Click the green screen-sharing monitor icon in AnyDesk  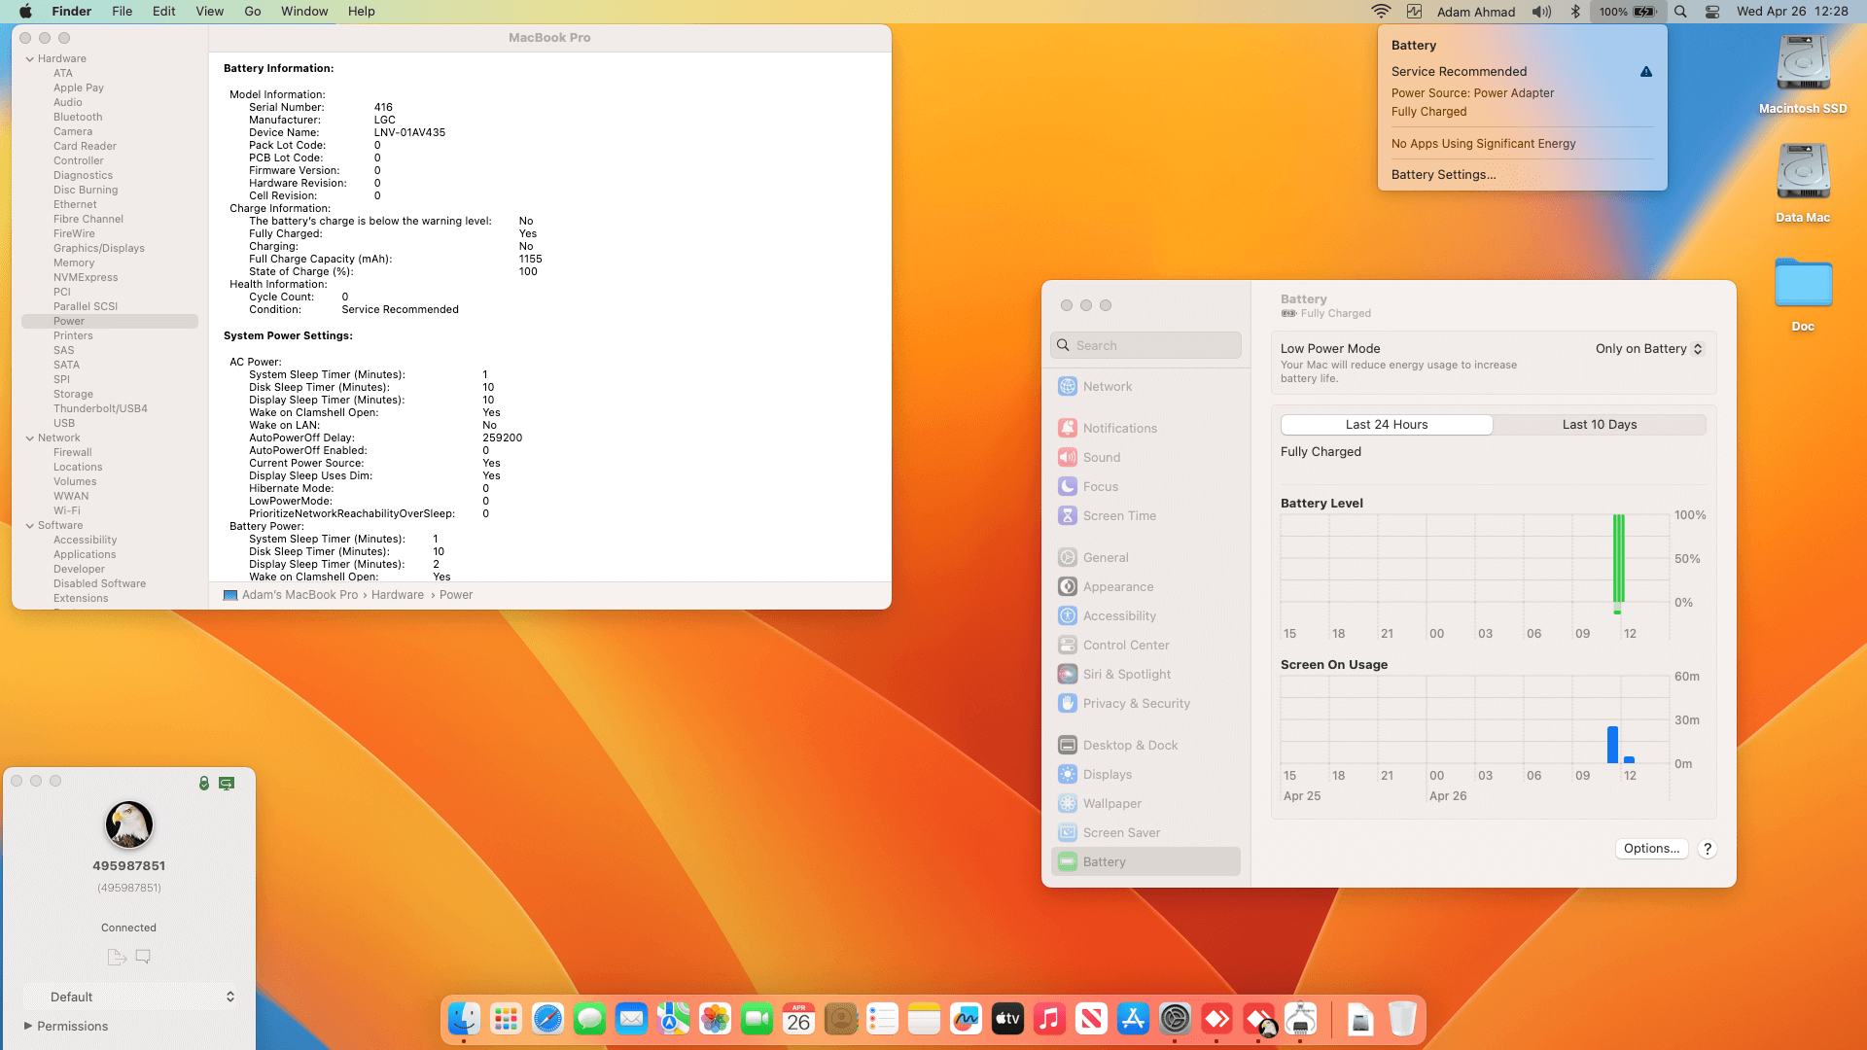(227, 783)
